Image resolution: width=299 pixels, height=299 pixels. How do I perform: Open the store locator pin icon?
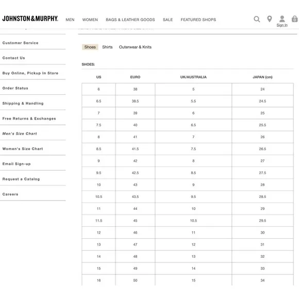[x=270, y=19]
